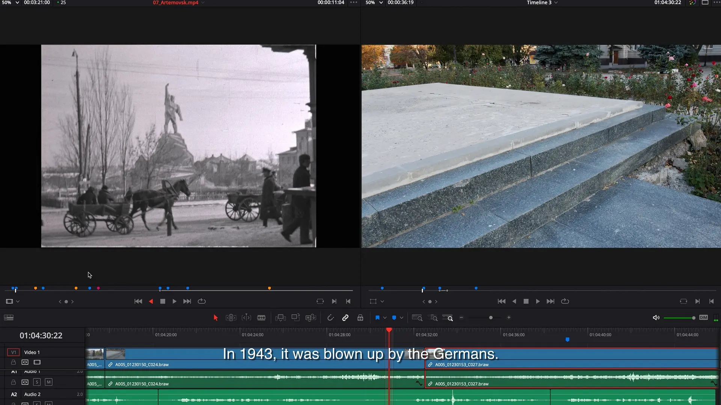Click the Overwrite Clip icon
721x405 pixels.
[296, 318]
